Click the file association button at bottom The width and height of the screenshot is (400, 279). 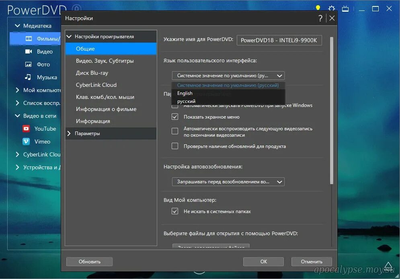211,246
